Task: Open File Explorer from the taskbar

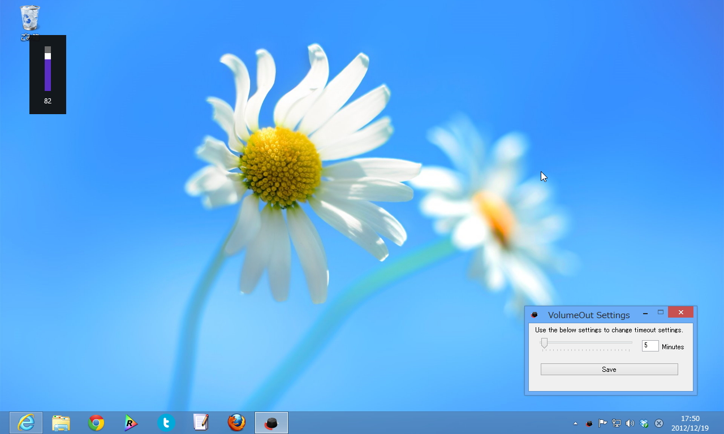Action: [x=61, y=422]
